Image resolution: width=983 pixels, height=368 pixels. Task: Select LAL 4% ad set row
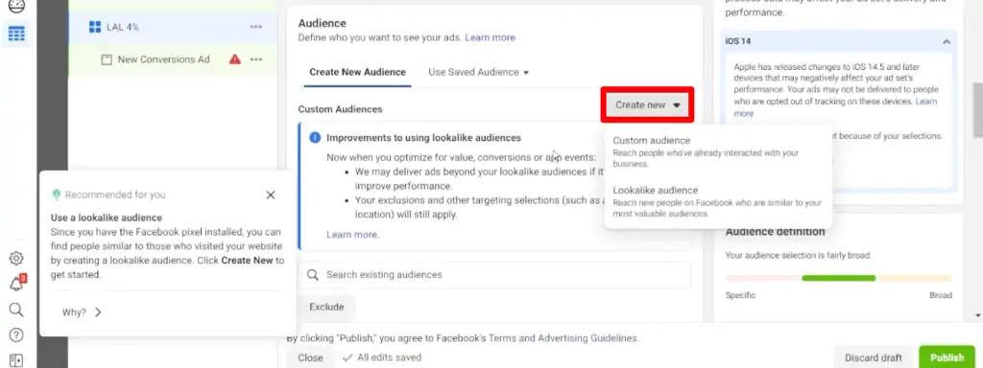tap(173, 27)
